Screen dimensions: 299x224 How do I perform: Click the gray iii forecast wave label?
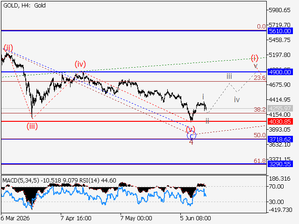pyautogui.click(x=229, y=77)
